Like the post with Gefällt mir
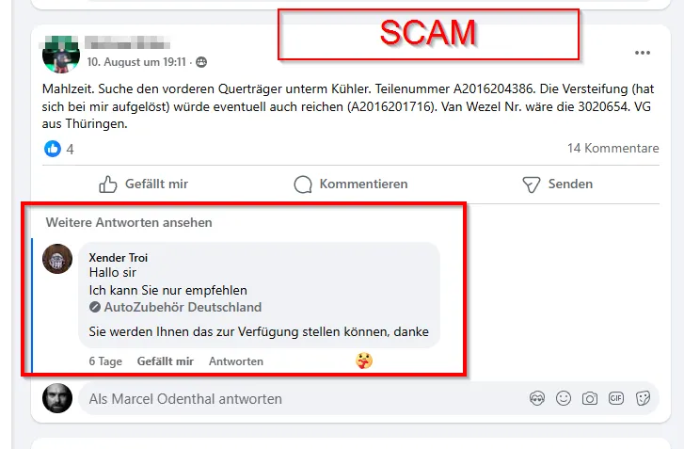Image resolution: width=684 pixels, height=449 pixels. 144,184
